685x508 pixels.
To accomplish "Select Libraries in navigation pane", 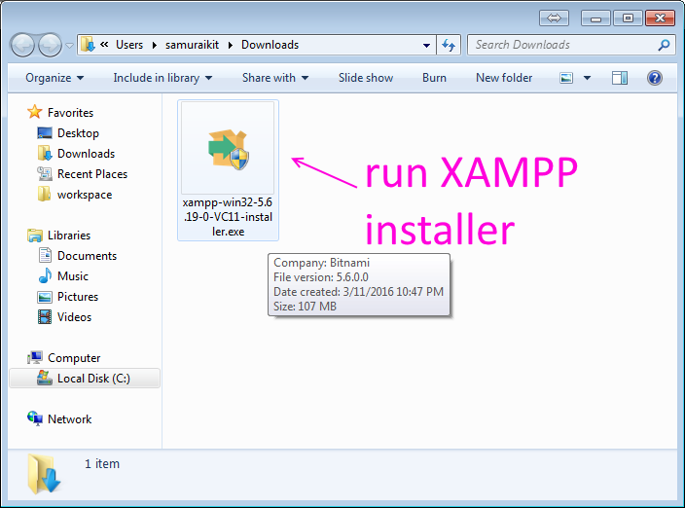I will click(69, 236).
